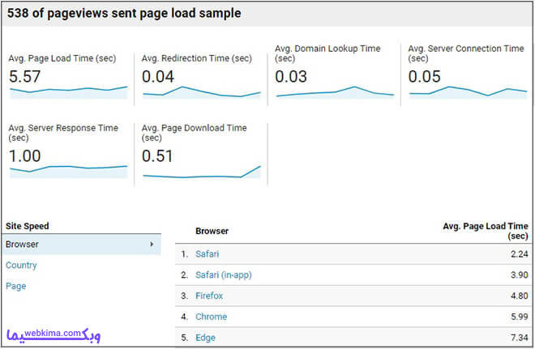Click the Browser column header

(x=212, y=231)
